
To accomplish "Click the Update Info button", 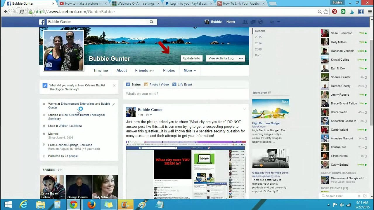I will 191,58.
